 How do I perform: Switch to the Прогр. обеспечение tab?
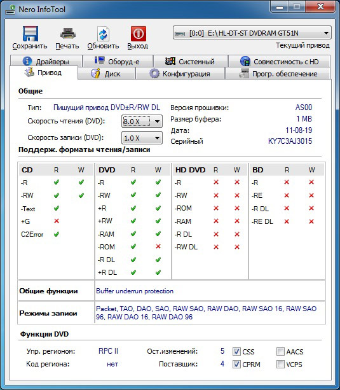pyautogui.click(x=278, y=74)
